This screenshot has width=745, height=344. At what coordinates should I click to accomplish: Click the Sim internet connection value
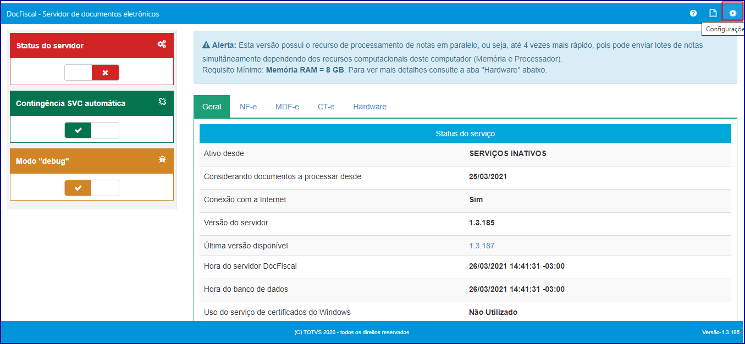(476, 199)
